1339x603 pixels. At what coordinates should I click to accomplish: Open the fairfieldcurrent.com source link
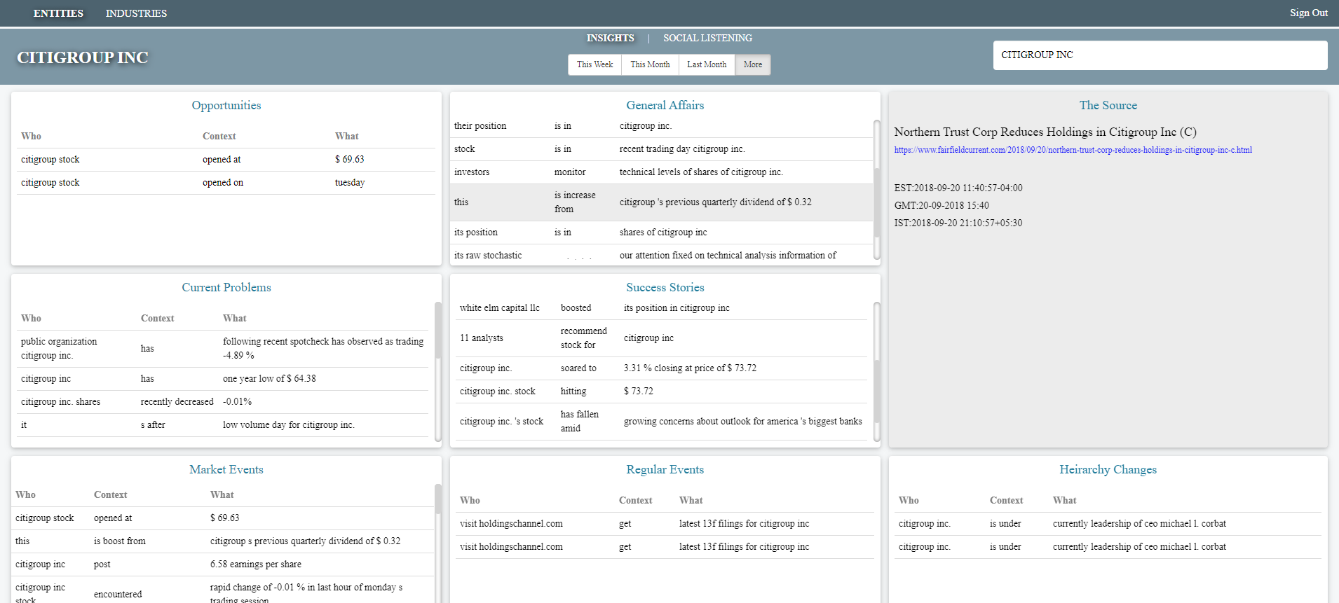(x=1073, y=150)
